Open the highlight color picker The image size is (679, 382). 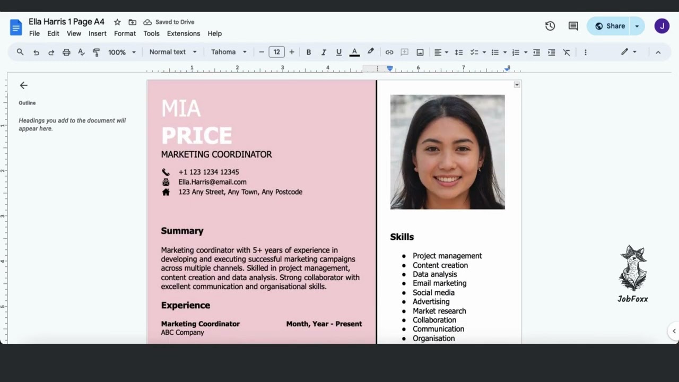coord(371,52)
